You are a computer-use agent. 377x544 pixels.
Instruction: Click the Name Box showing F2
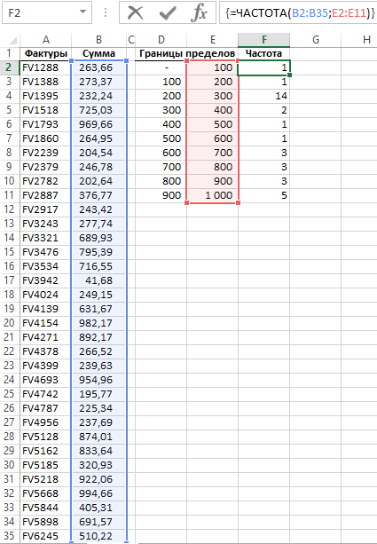pyautogui.click(x=47, y=12)
